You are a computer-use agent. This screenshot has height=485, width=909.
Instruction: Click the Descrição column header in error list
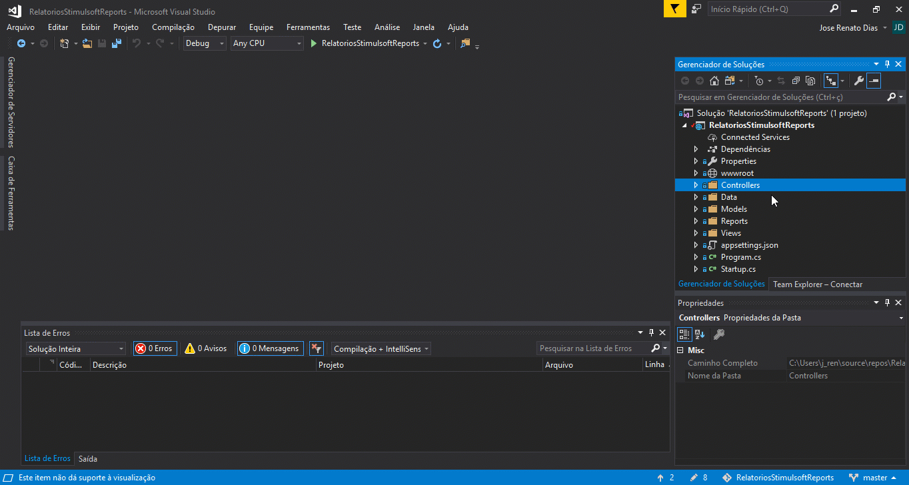pyautogui.click(x=109, y=365)
